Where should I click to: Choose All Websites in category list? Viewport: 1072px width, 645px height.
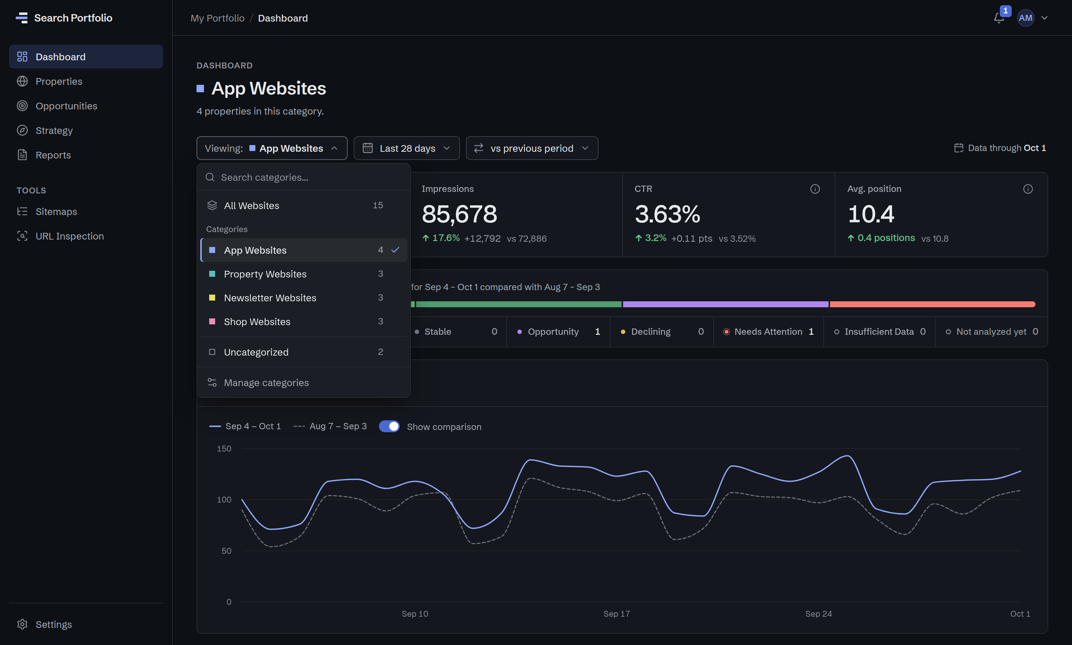(x=304, y=205)
